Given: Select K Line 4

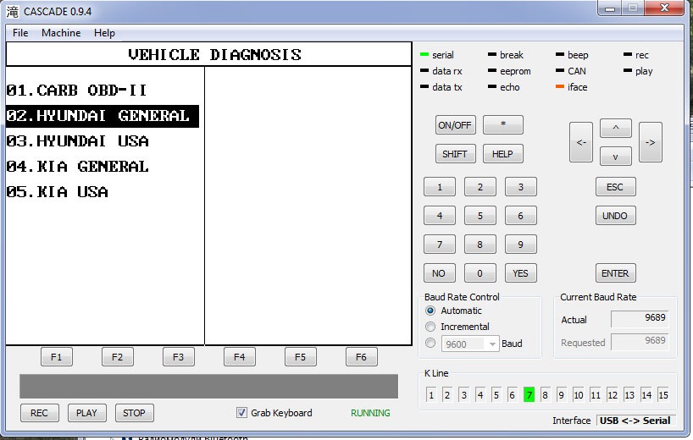Looking at the screenshot, I should tap(480, 394).
